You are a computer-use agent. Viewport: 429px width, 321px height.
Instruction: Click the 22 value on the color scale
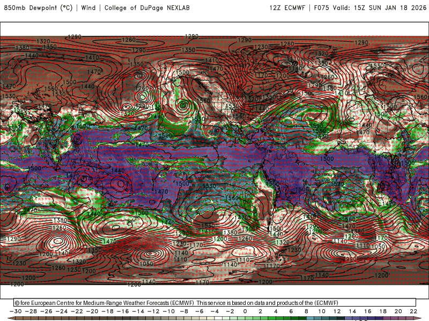tap(413, 311)
